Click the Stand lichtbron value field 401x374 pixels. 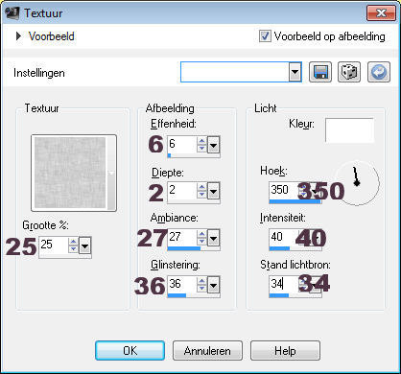(283, 284)
